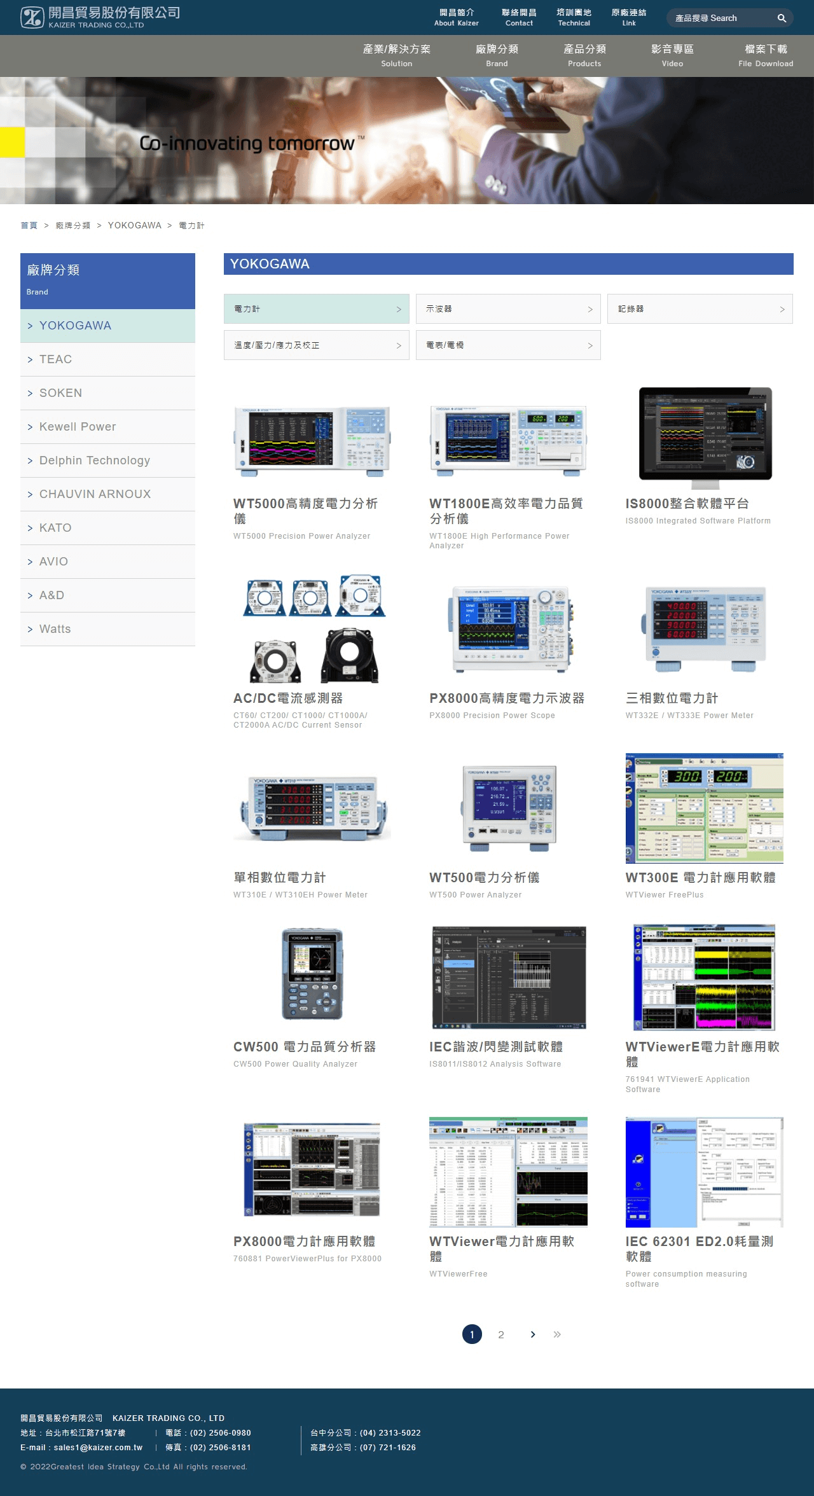Screen dimensions: 814x1496
Task: Select SOKEN in the brand sidebar
Action: pos(107,393)
